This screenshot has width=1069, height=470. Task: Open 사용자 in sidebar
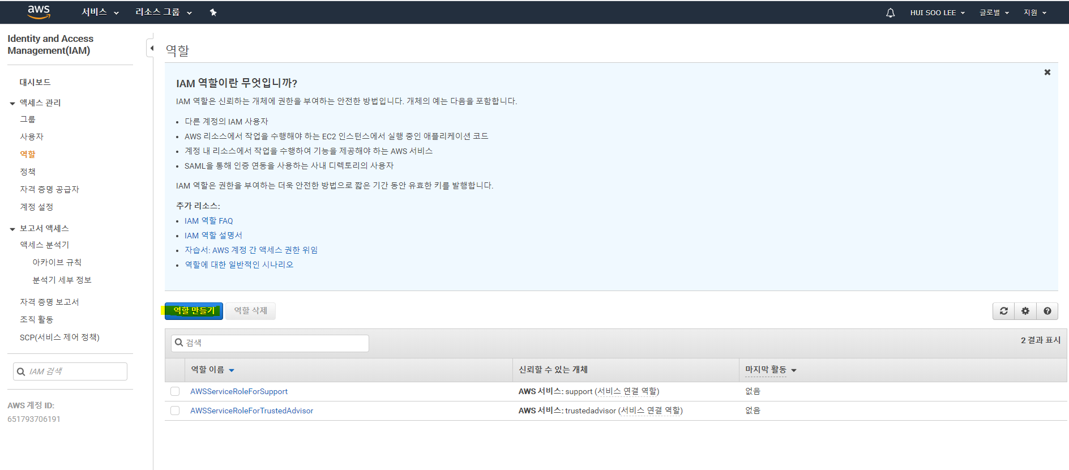32,136
